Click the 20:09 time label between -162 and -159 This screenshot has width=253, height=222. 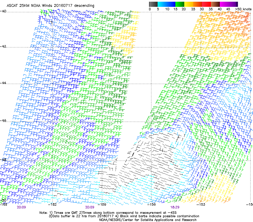pyautogui.click(x=90, y=207)
